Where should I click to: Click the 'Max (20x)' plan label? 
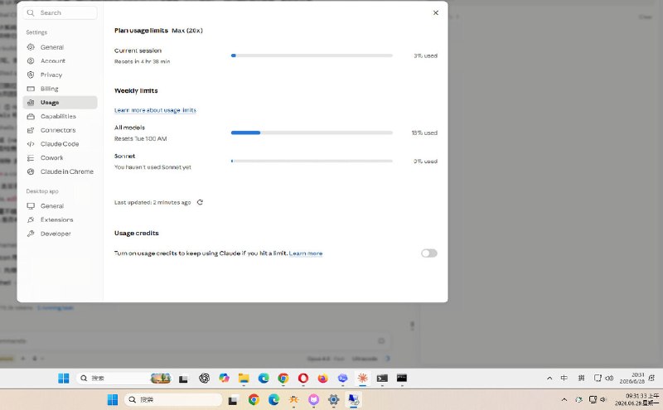[x=187, y=31]
